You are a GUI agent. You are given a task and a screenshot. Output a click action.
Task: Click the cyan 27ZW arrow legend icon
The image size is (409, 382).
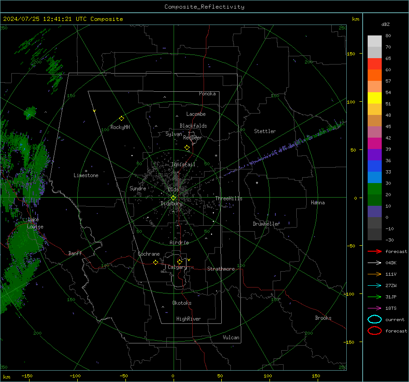pyautogui.click(x=374, y=286)
